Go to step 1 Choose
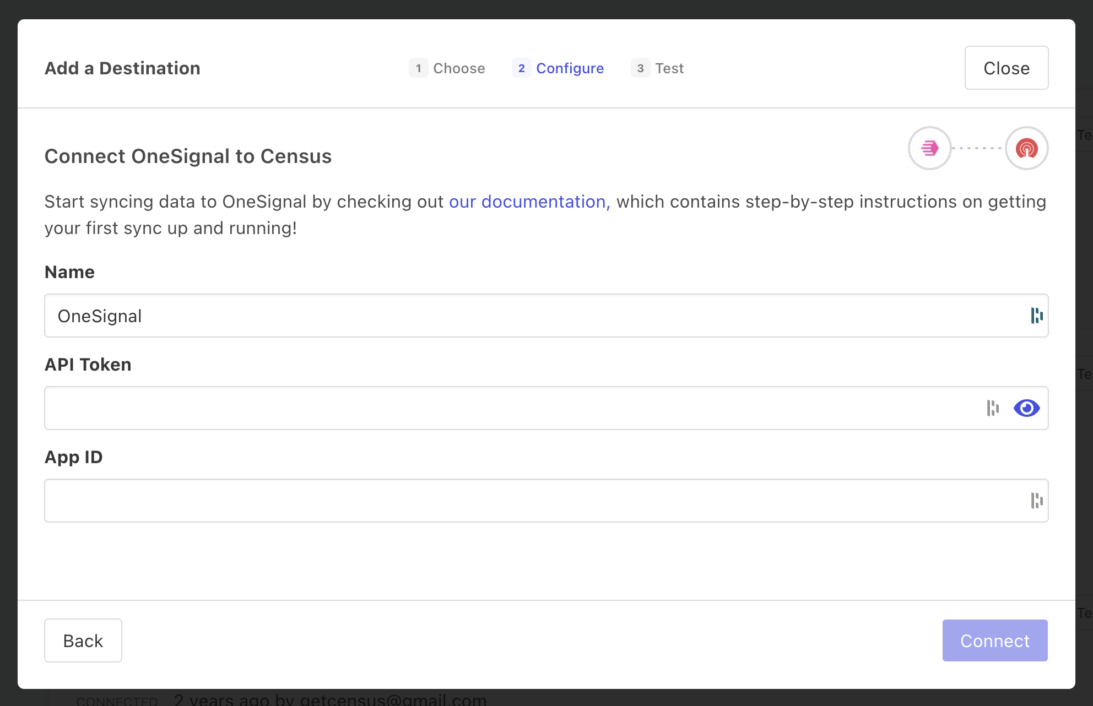This screenshot has width=1093, height=706. (458, 68)
